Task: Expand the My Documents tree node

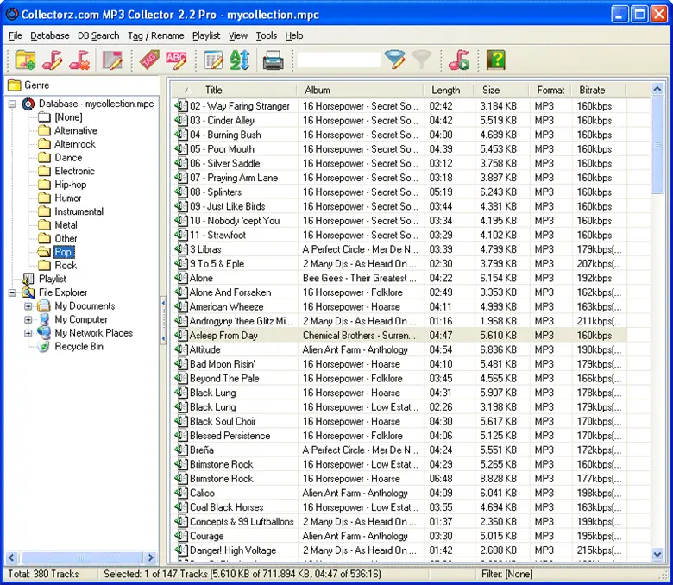Action: click(28, 306)
